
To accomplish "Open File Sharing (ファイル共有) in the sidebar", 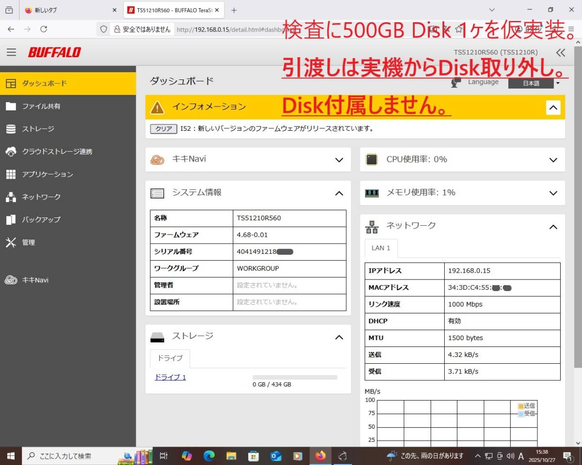I will point(41,106).
